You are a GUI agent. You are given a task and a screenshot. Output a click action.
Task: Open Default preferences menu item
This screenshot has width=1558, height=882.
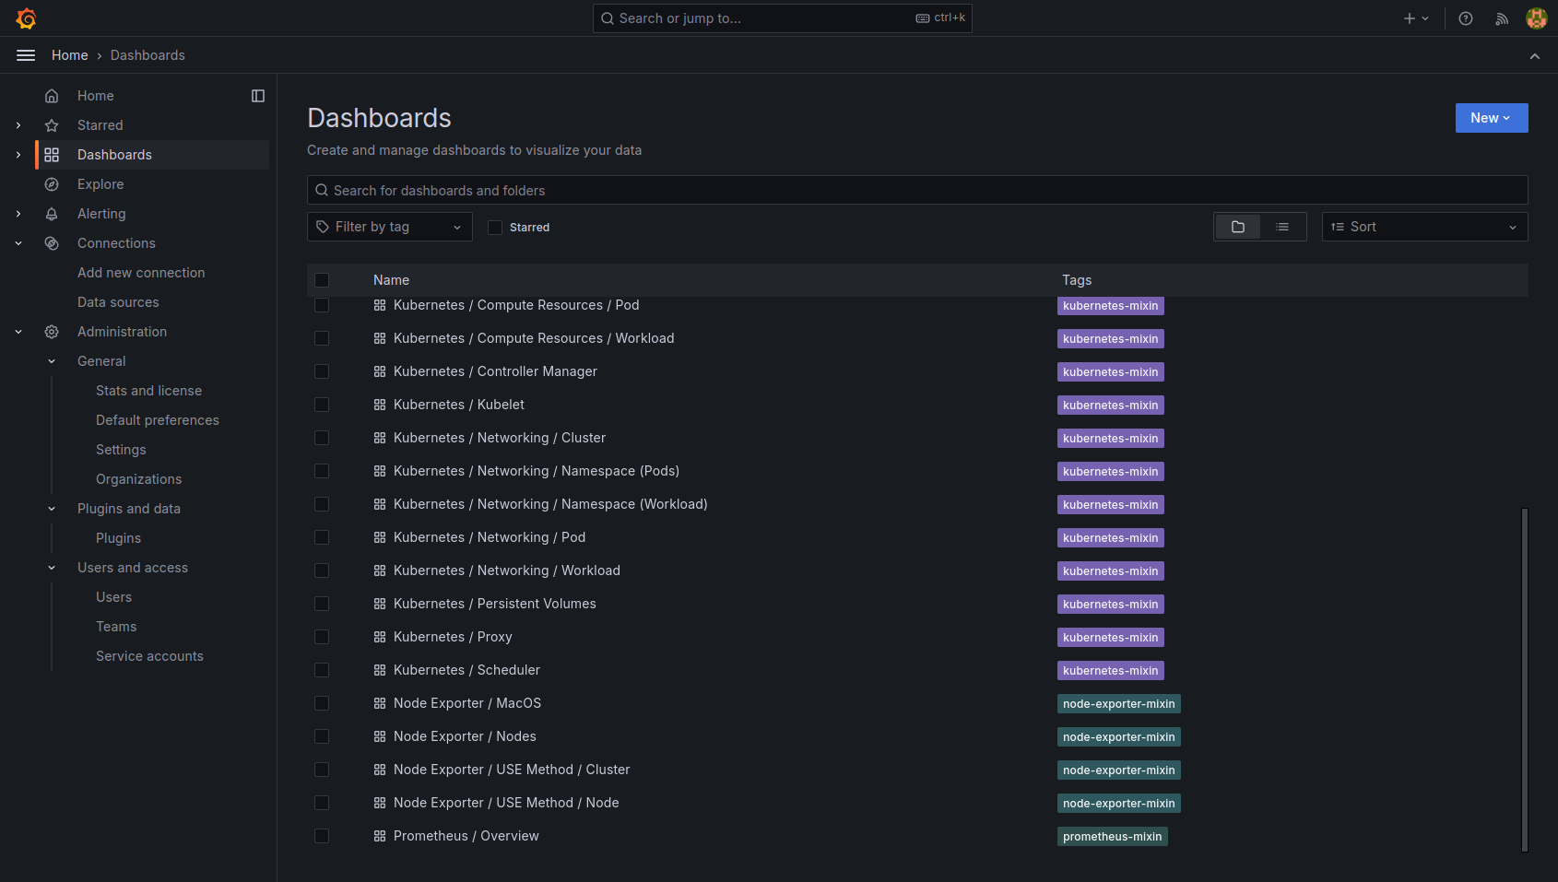tap(158, 420)
